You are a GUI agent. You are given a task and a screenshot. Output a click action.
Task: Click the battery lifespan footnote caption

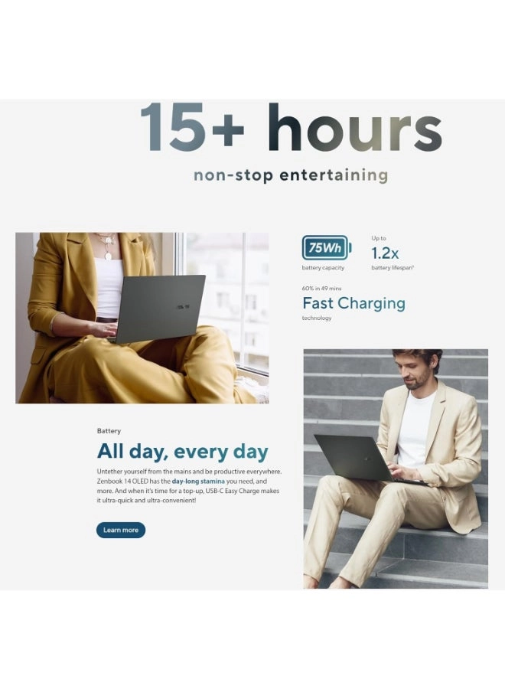pyautogui.click(x=393, y=268)
